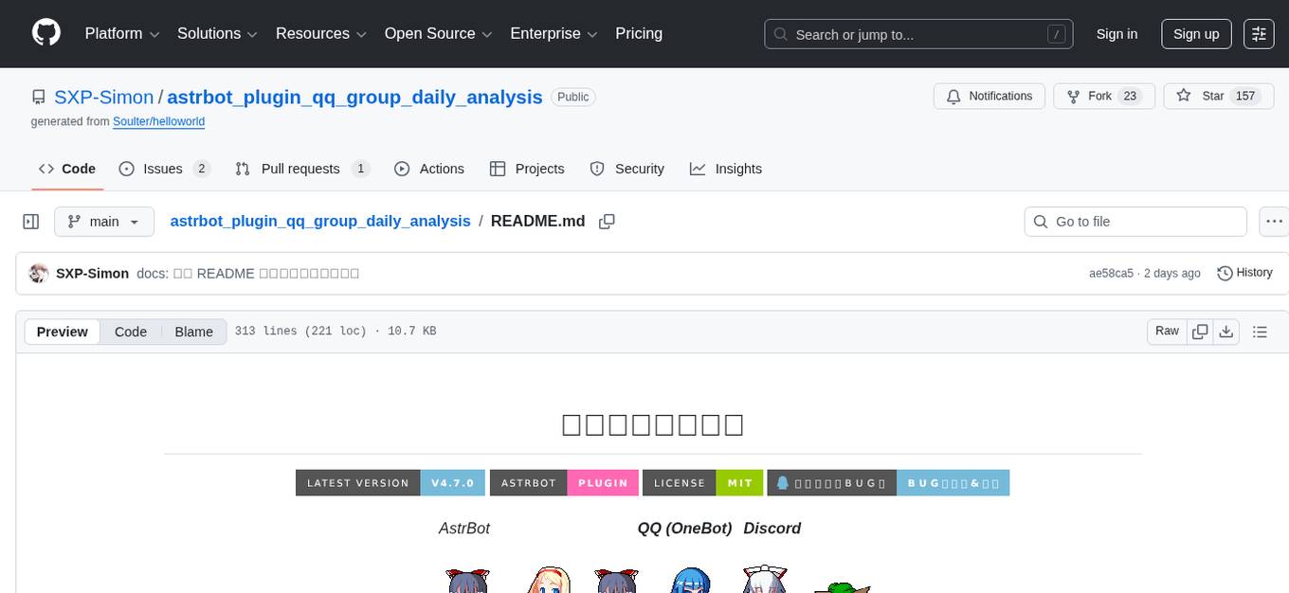The width and height of the screenshot is (1289, 593).
Task: Star the repository
Action: [1217, 96]
